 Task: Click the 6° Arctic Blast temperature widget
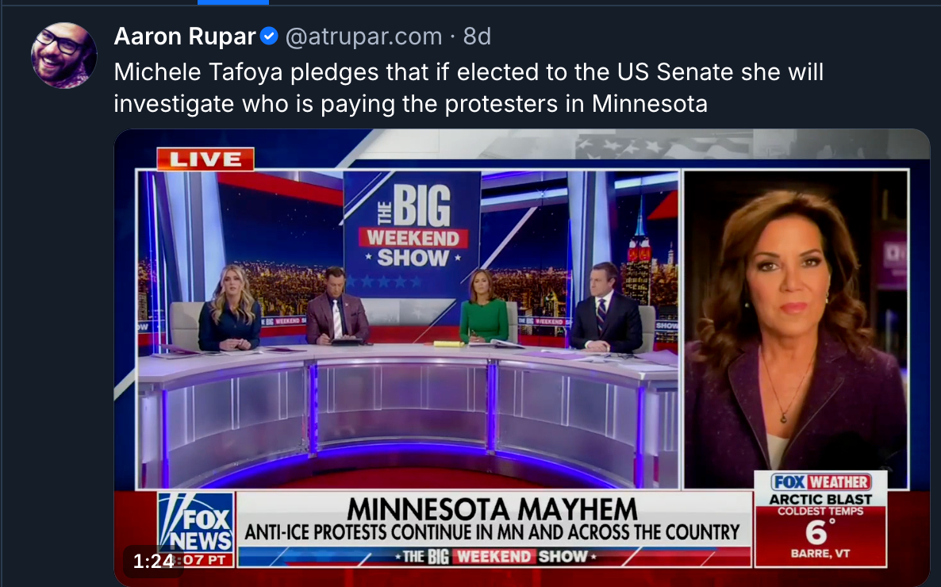click(x=820, y=520)
